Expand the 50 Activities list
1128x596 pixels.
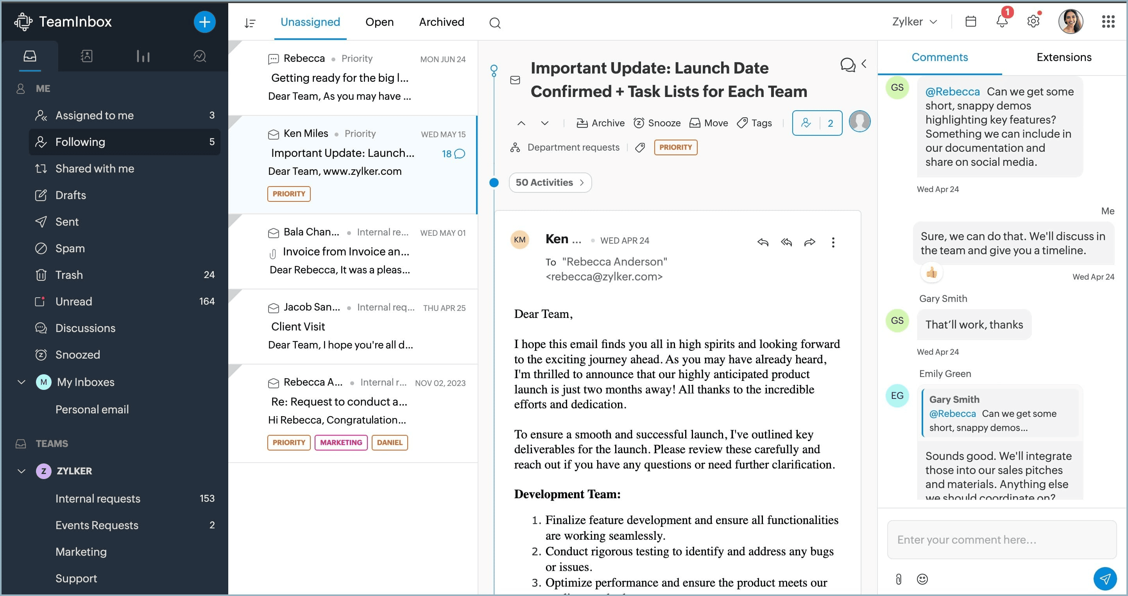(x=550, y=183)
